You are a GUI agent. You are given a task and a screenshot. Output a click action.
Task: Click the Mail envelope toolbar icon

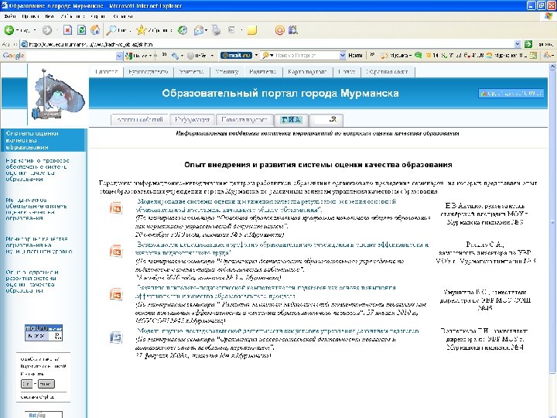(x=199, y=30)
